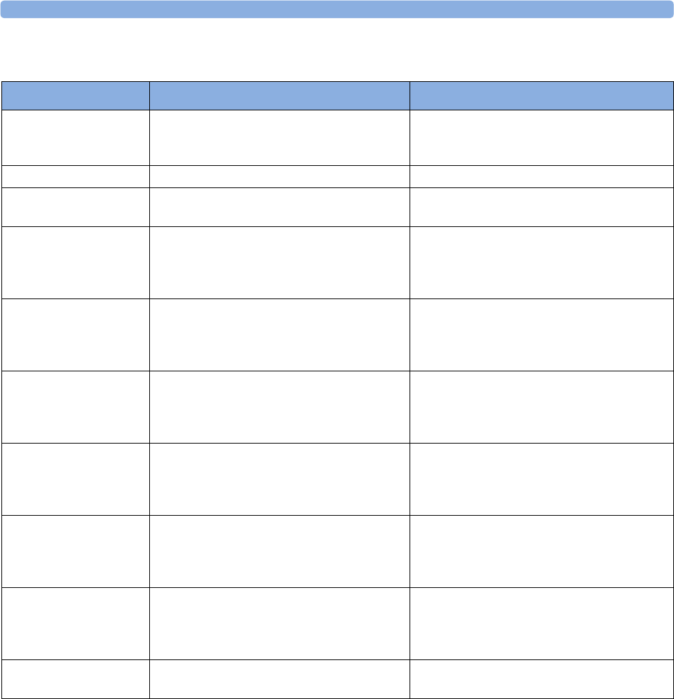
Task: Click first body row's middle column cell
Action: pyautogui.click(x=280, y=137)
